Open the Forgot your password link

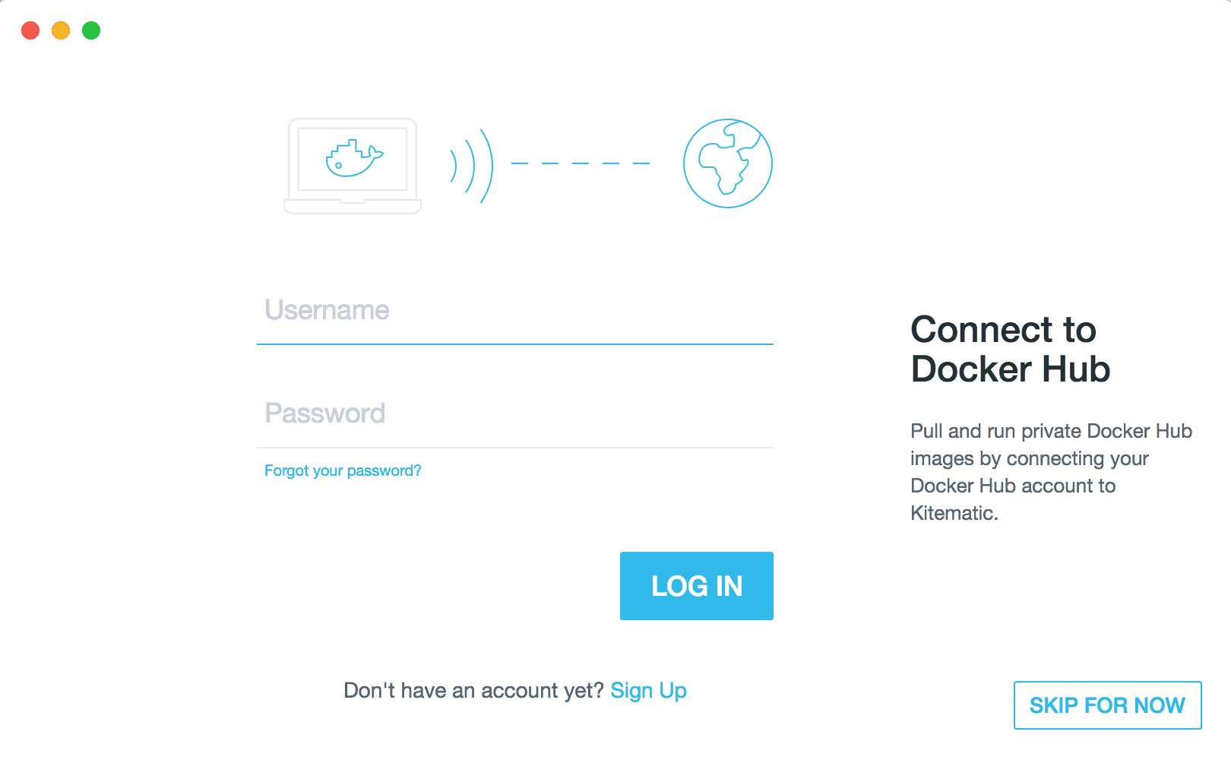pyautogui.click(x=343, y=470)
